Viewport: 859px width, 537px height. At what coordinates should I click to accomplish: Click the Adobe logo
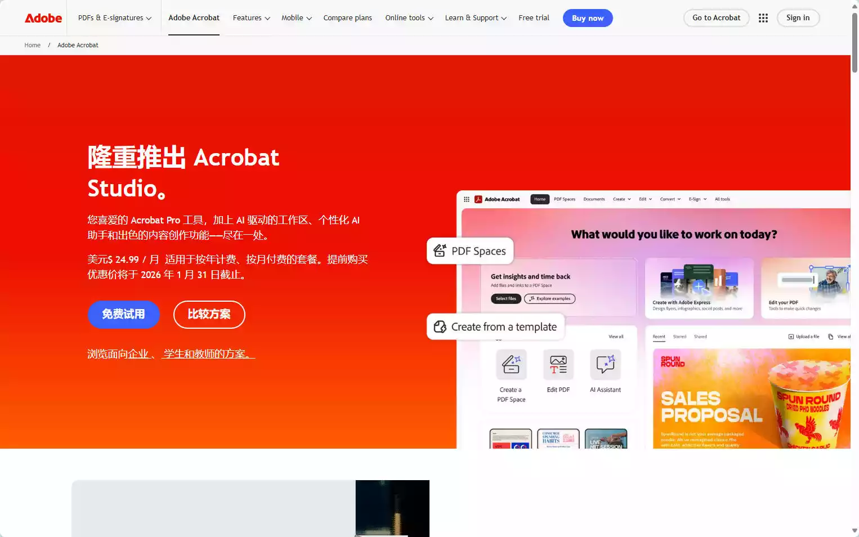tap(43, 18)
